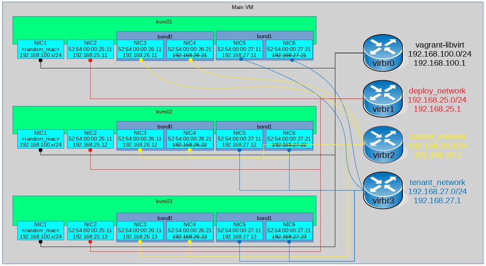Image resolution: width=486 pixels, height=266 pixels.
Task: Select the NIC3 box with IP 192.168.26.13
Action: click(140, 230)
